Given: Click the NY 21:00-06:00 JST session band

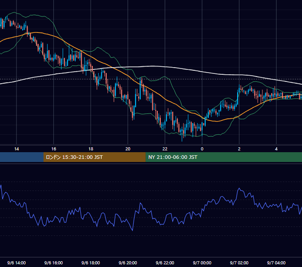Looking at the screenshot, I should pyautogui.click(x=223, y=157).
